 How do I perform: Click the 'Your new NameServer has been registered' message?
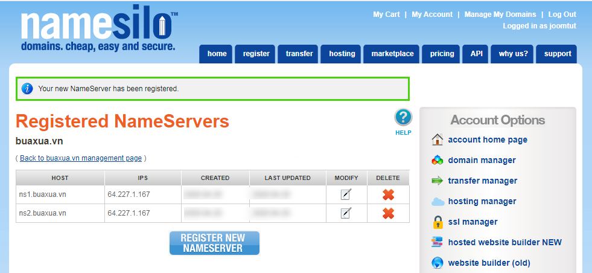[109, 89]
